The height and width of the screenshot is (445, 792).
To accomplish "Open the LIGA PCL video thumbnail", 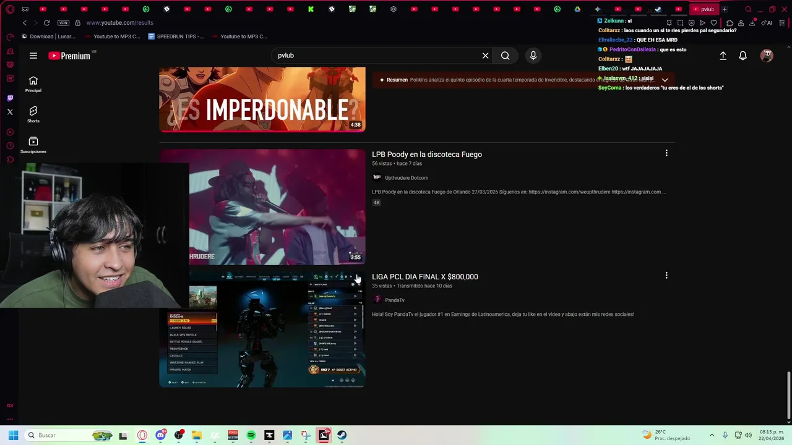I will pos(262,329).
